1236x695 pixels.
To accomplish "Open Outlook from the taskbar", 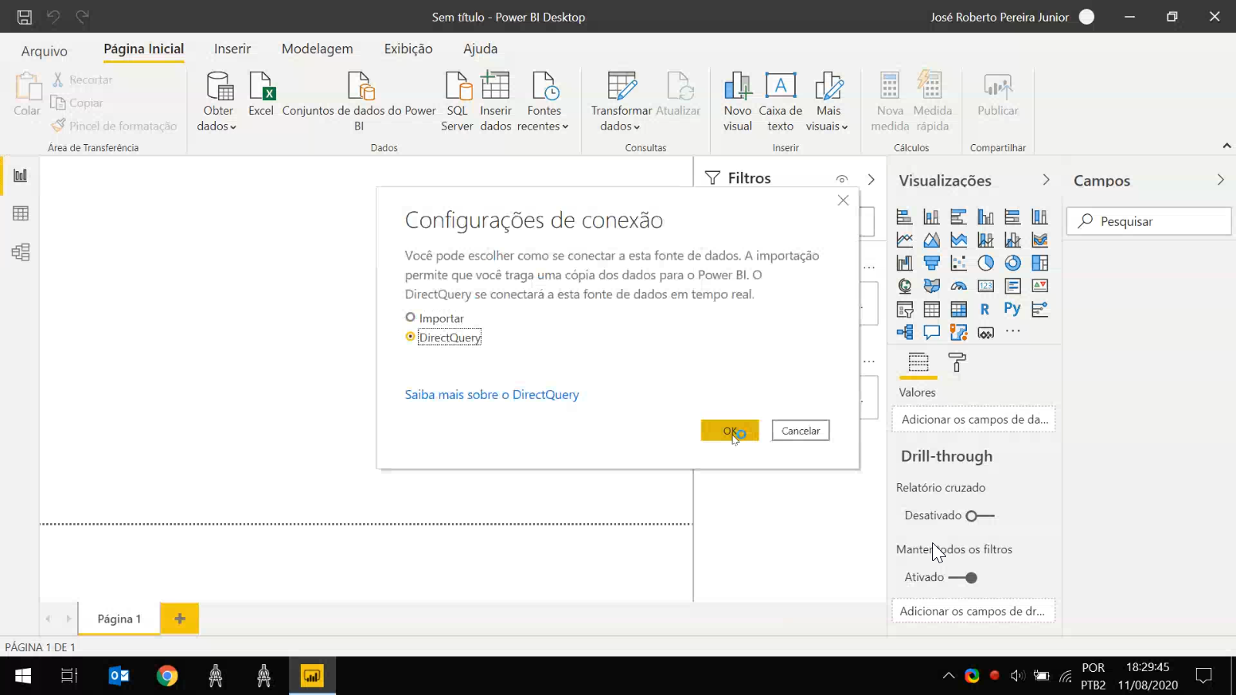I will click(x=119, y=676).
